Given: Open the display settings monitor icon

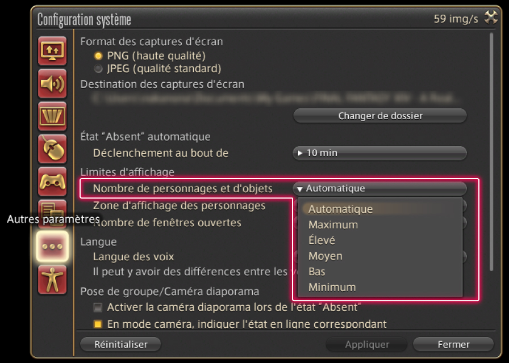Looking at the screenshot, I should (52, 51).
